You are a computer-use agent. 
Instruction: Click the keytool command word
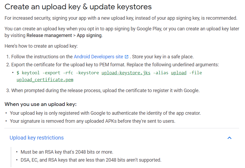point(30,73)
